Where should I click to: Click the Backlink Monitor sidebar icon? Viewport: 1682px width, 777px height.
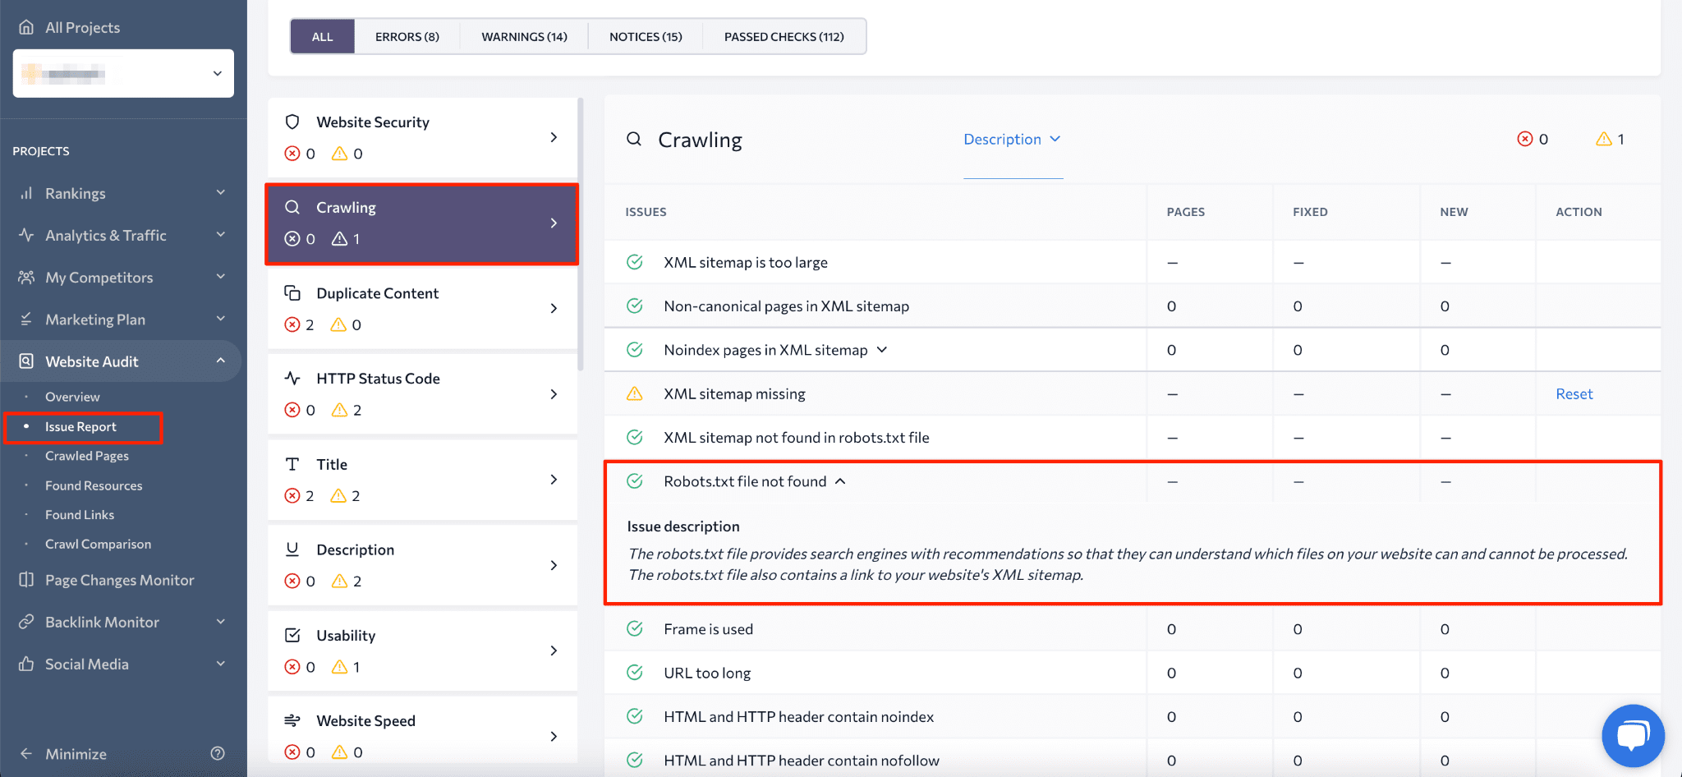[26, 622]
